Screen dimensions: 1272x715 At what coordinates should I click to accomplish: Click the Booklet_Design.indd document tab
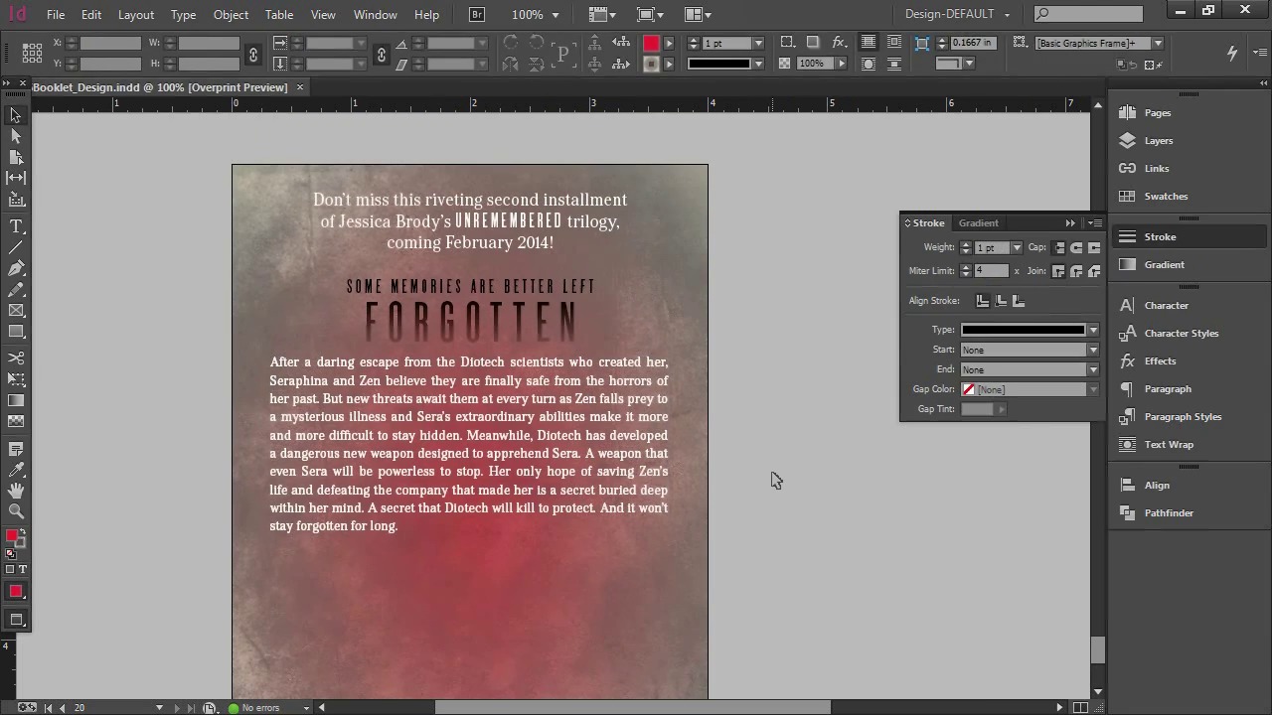tap(160, 87)
